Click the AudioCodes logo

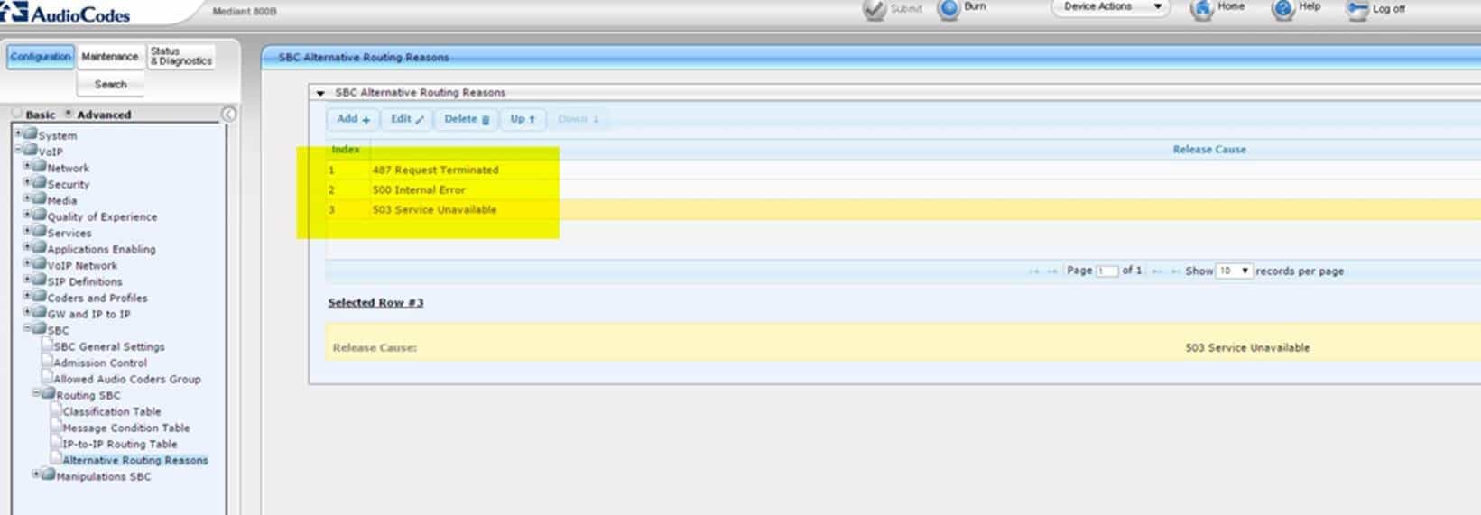[65, 13]
